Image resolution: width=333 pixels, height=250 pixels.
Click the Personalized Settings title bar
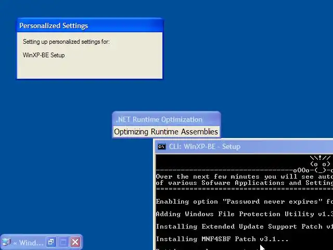[89, 26]
